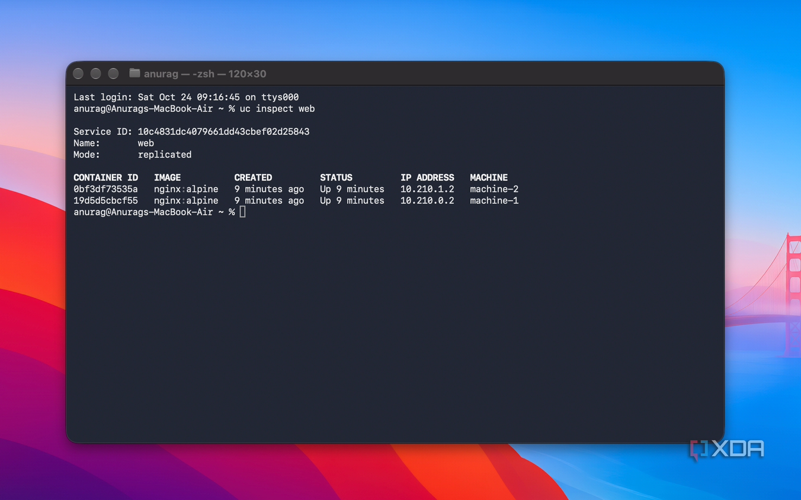
Task: Click the 'IMAGE' column header
Action: 167,178
